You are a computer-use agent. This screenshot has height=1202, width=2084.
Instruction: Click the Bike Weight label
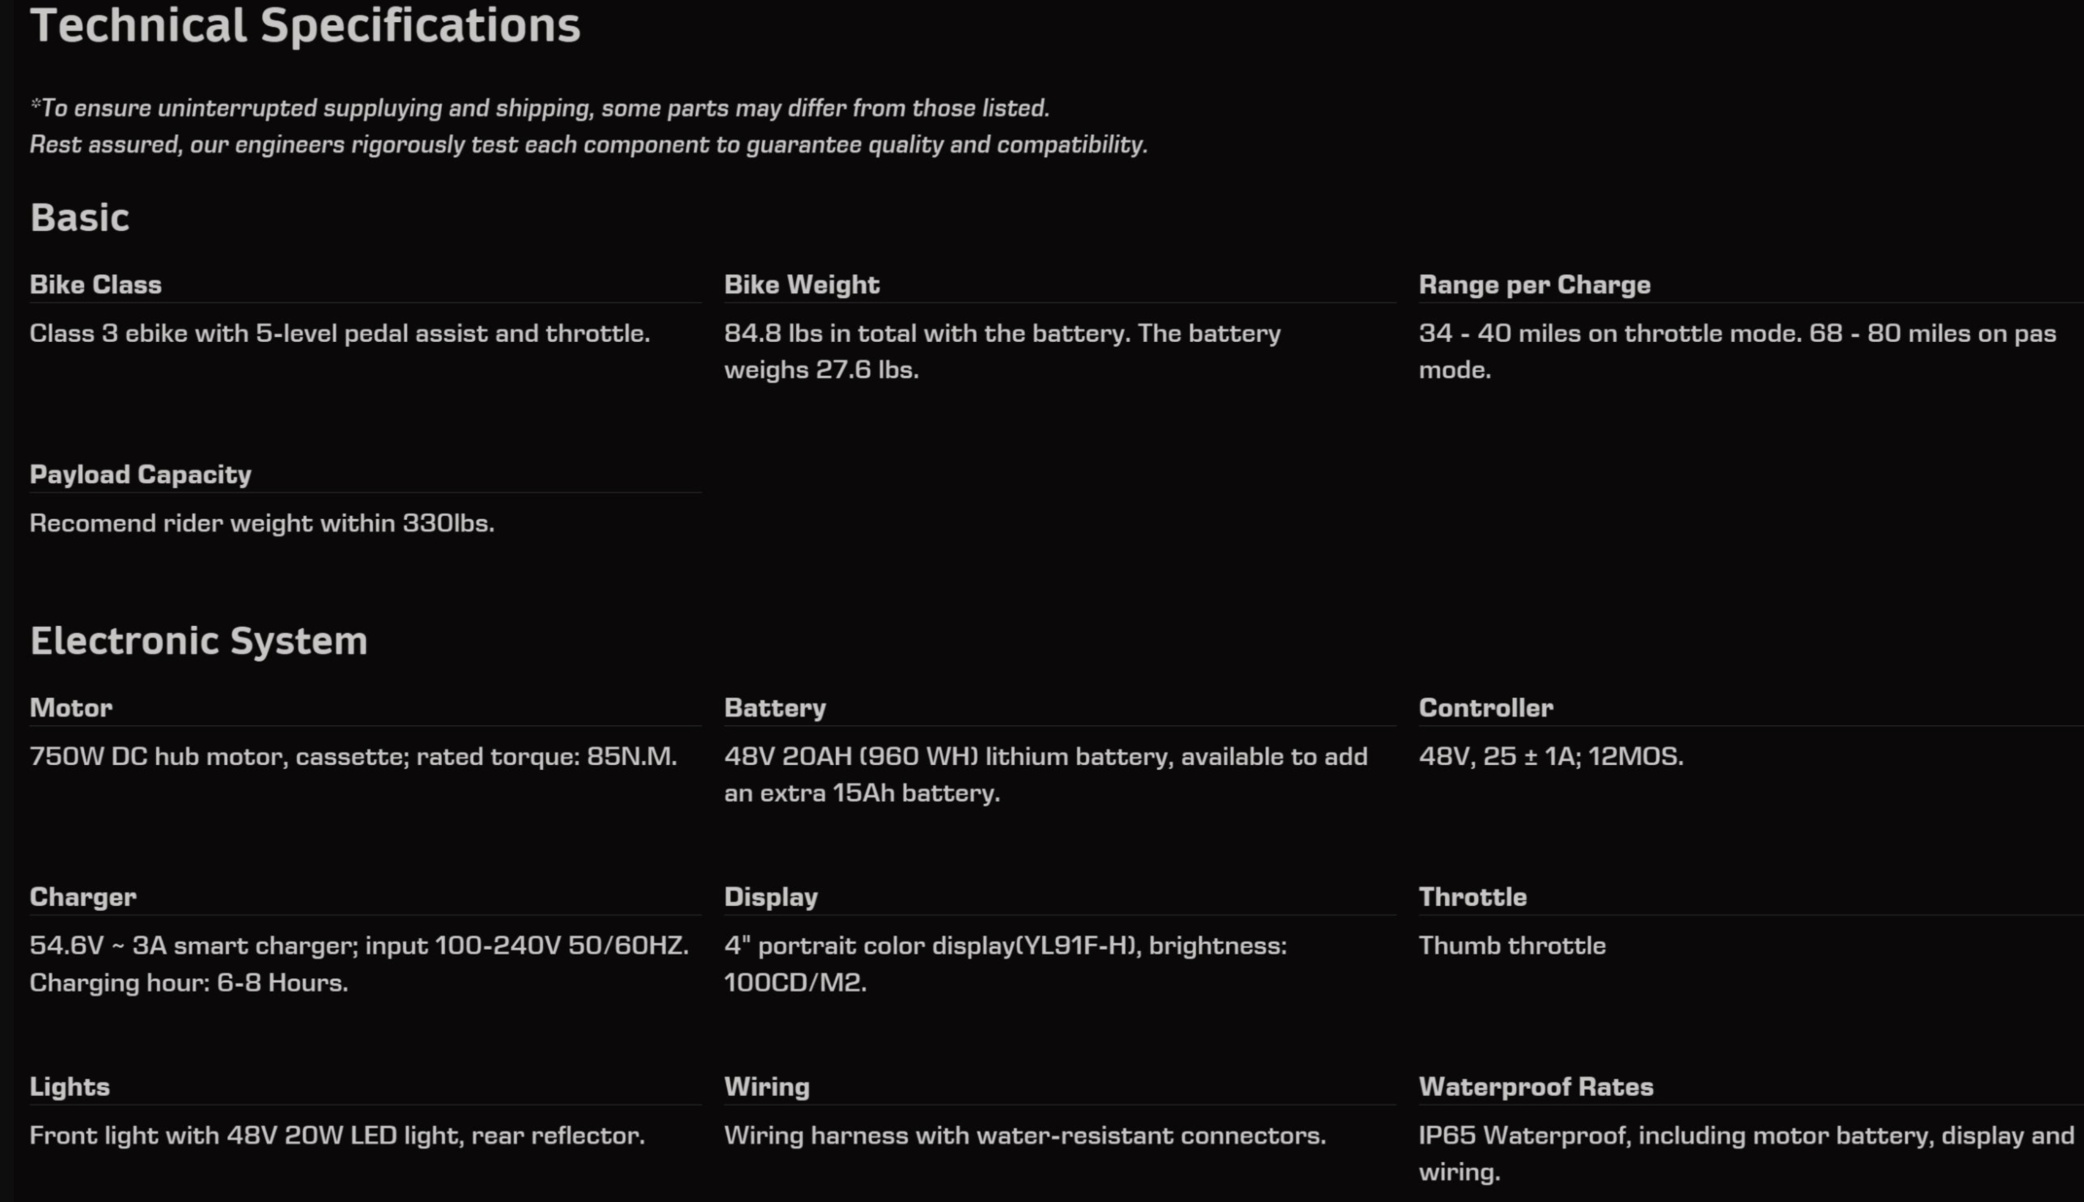coord(801,285)
